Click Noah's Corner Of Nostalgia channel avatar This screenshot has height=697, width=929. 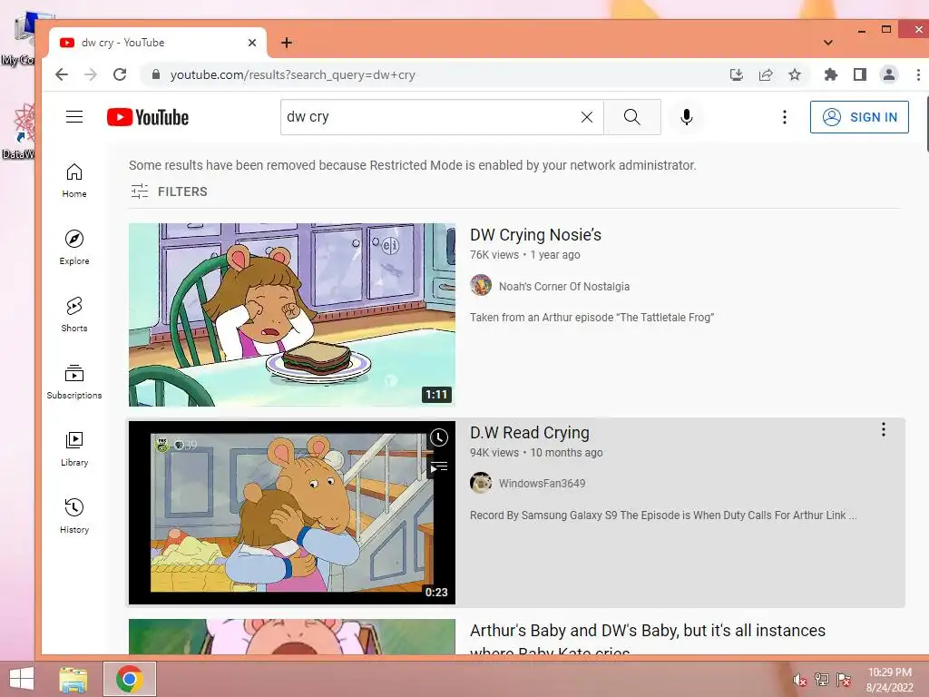[481, 286]
